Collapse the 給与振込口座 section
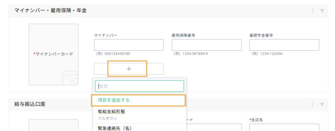335x131 pixels. [322, 104]
